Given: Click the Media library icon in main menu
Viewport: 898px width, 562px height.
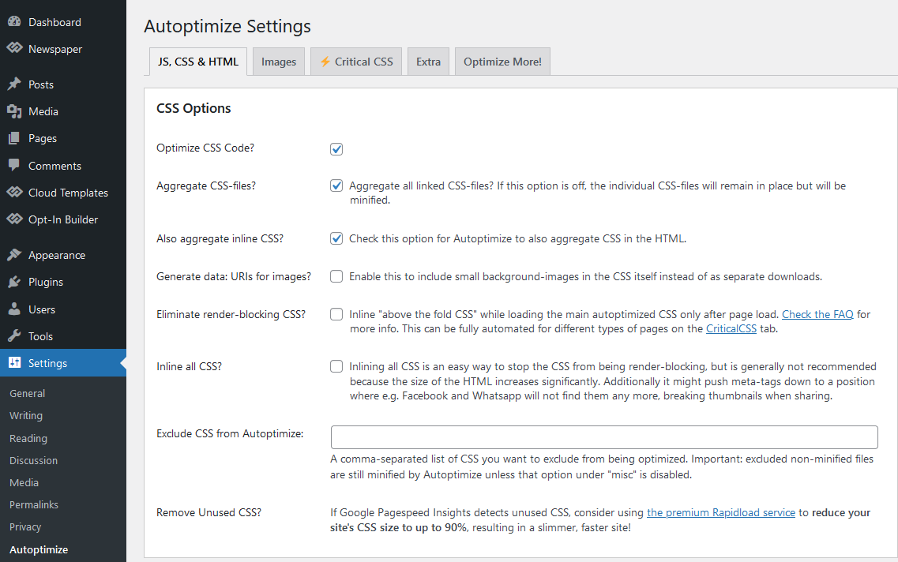Looking at the screenshot, I should point(14,111).
